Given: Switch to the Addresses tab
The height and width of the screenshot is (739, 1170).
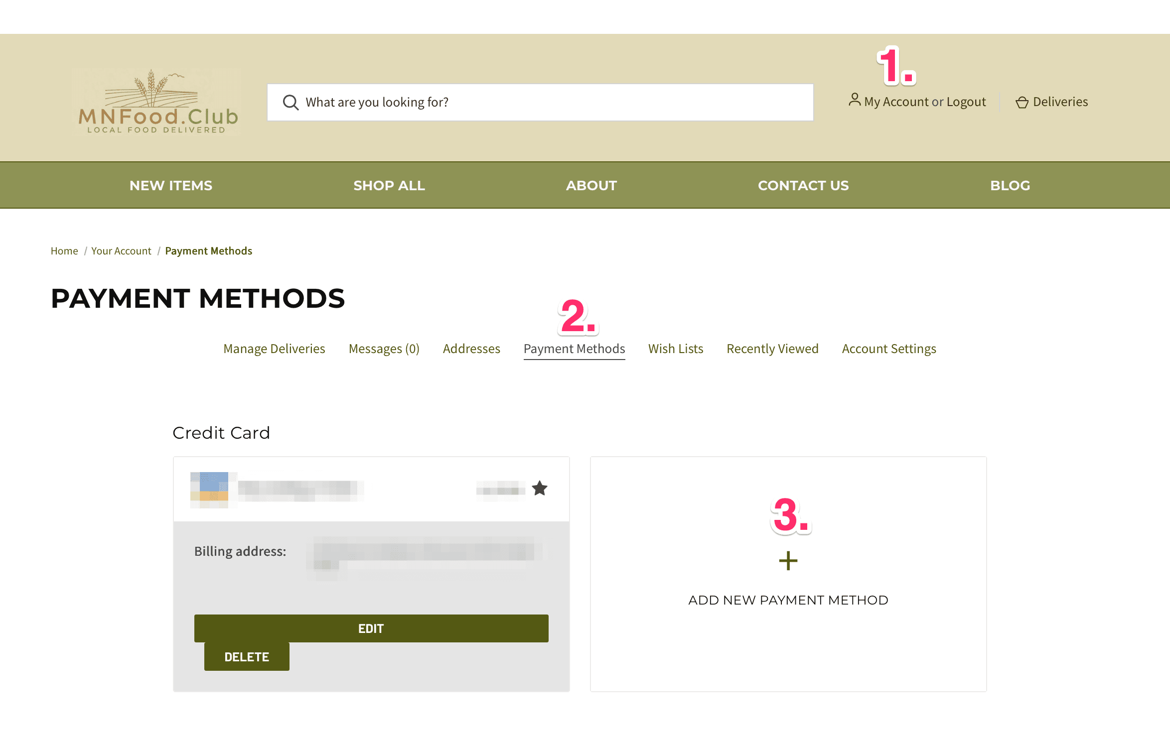Looking at the screenshot, I should coord(471,349).
